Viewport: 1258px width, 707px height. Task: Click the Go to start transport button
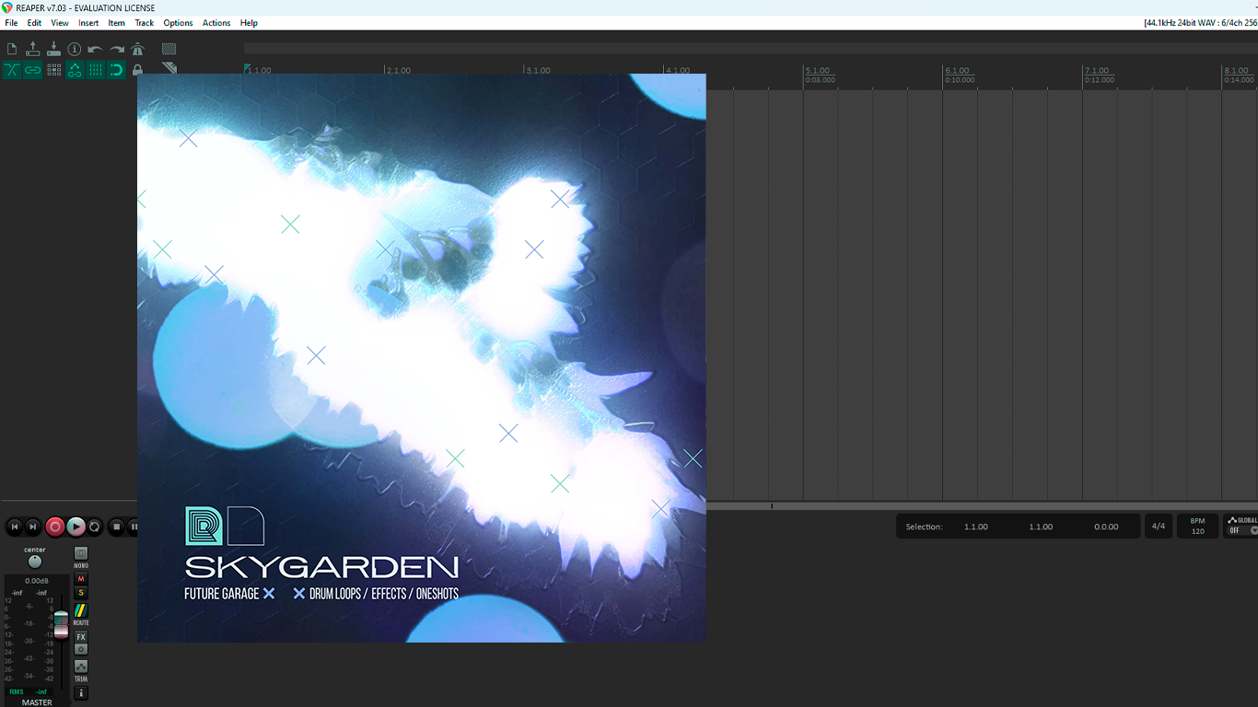click(14, 527)
